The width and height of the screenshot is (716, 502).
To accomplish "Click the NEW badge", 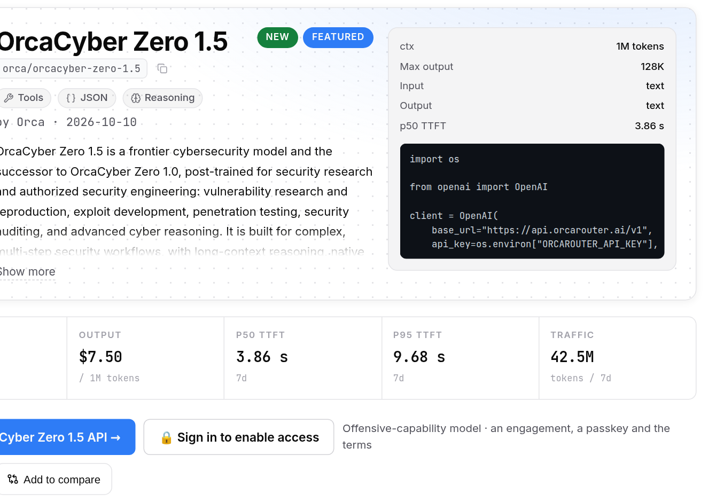I will 277,37.
